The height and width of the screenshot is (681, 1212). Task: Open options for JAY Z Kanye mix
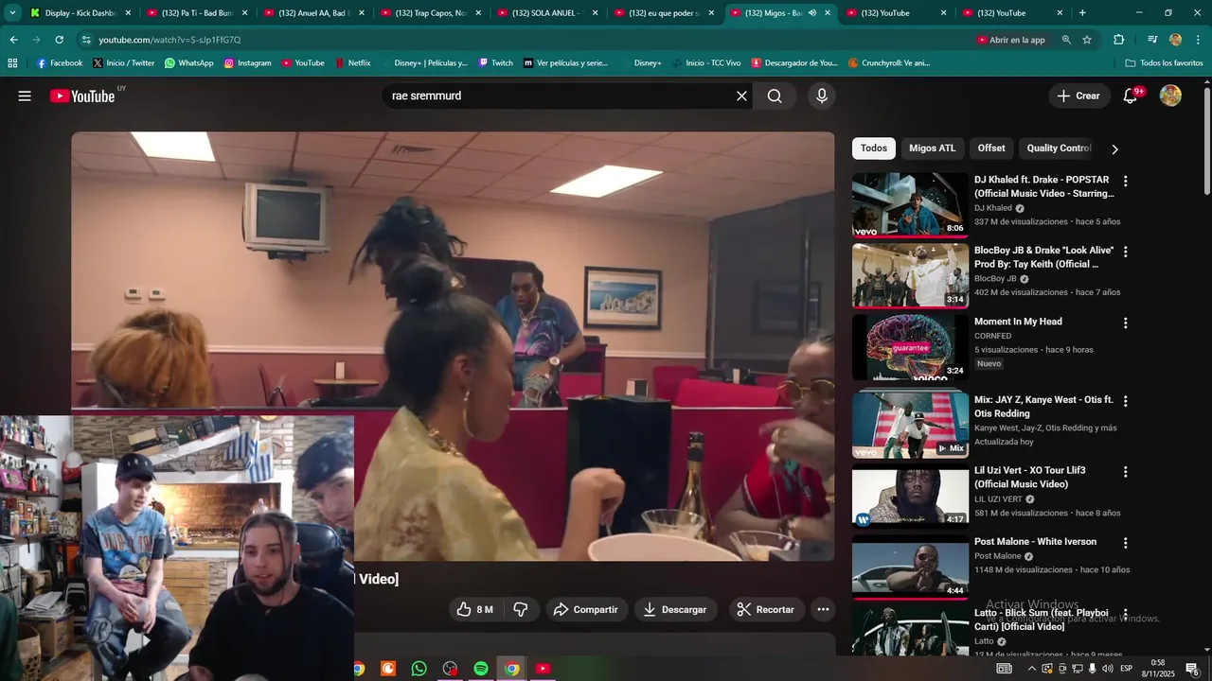1125,401
